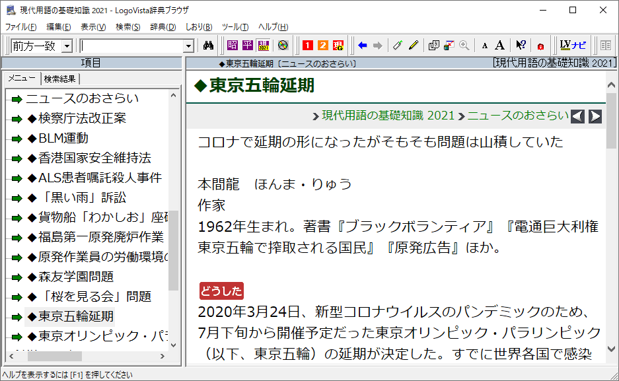Viewport: 619px width, 381px height.
Task: Select ◆「桜を見る会」問題 entry
Action: coord(89,296)
